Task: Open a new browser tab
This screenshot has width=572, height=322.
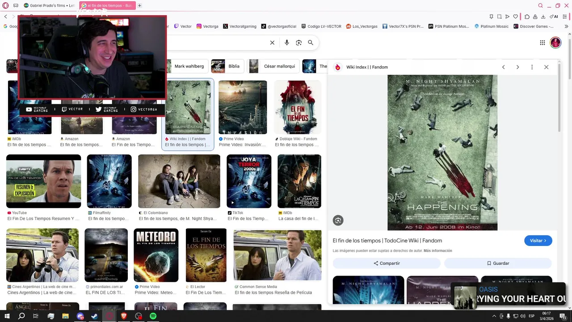Action: tap(139, 5)
